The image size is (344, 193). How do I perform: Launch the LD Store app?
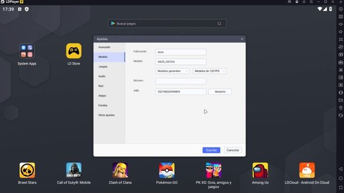74,51
